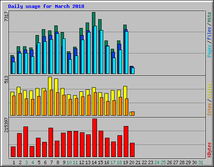Screen dimensions: 214x167
Task: Select day 26 on the date axis
Action: [169, 162]
